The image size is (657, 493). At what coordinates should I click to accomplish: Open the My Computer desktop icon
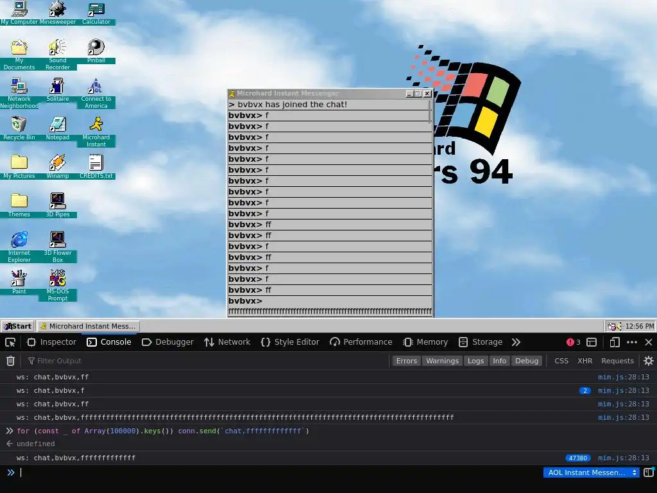click(x=19, y=13)
